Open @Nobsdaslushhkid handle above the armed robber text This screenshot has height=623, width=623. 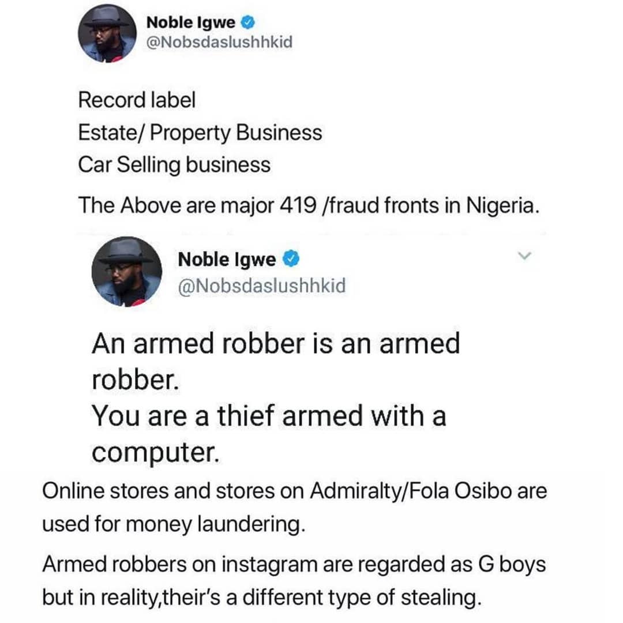pos(262,286)
